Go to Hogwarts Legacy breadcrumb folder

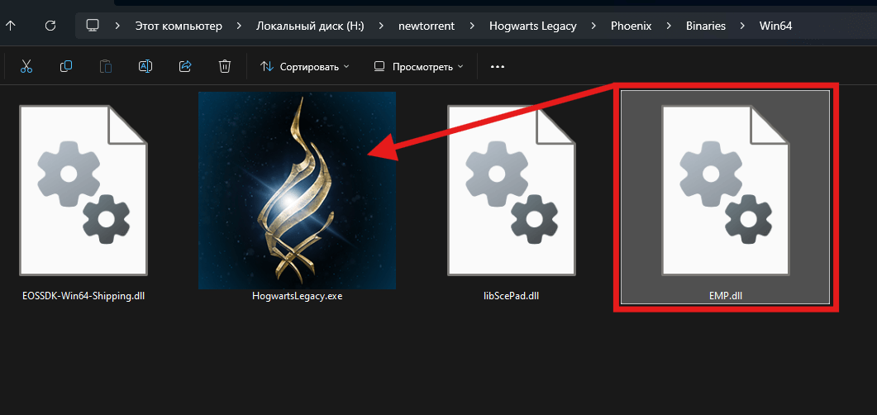point(533,26)
